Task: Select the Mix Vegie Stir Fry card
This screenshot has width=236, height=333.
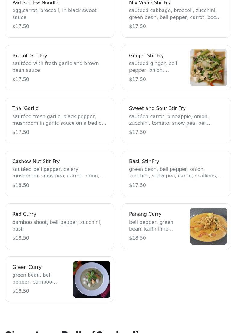Action: [176, 14]
